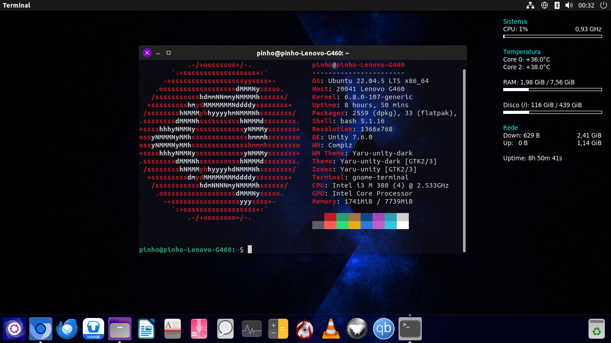Viewport: 611px width, 343px height.
Task: Open the clock showing 00:32
Action: click(586, 5)
